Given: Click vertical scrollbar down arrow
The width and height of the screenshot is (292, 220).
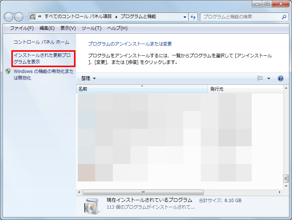Looking at the screenshot, I should 286,186.
